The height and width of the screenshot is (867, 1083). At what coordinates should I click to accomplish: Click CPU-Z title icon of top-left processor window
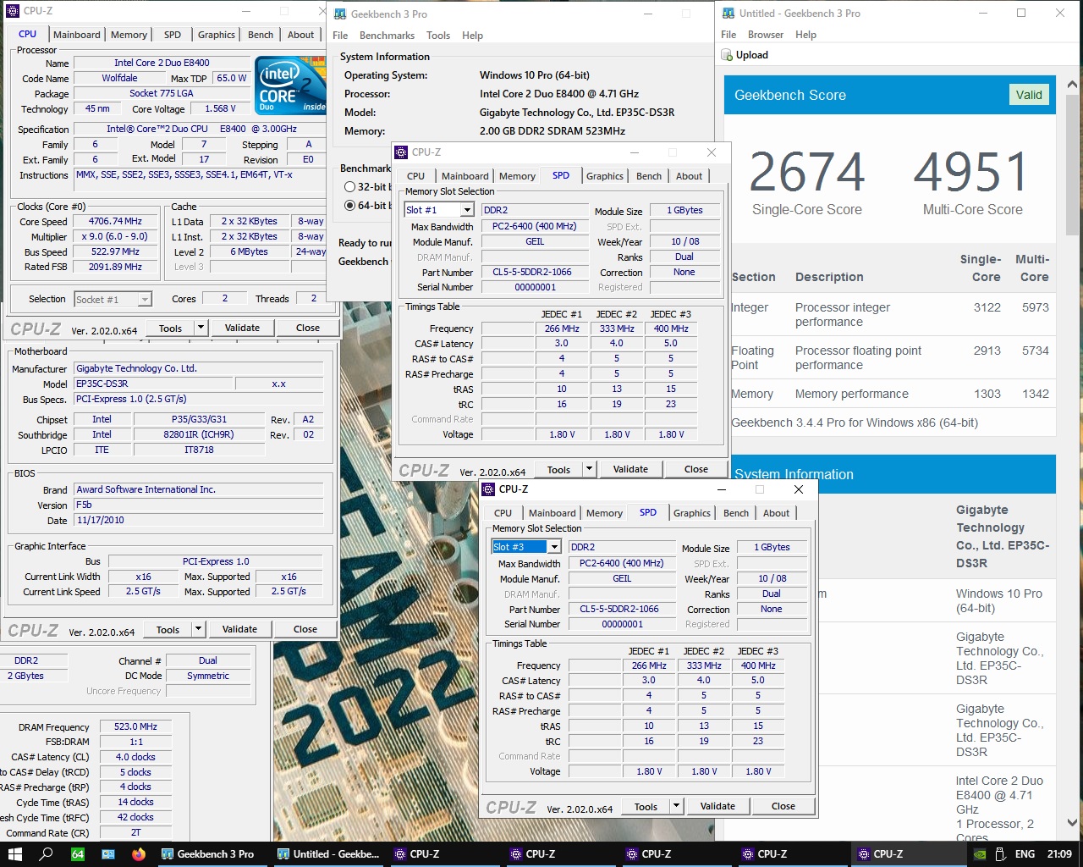point(12,11)
